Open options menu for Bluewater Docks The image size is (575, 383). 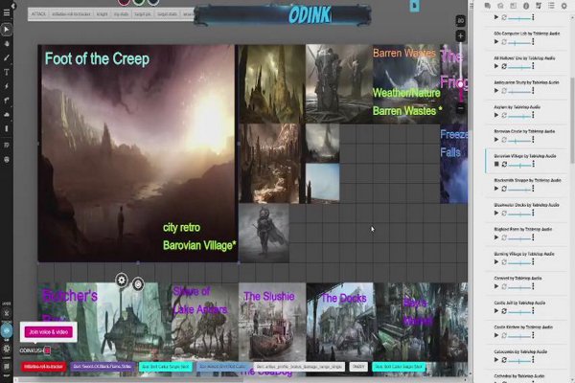pos(533,213)
